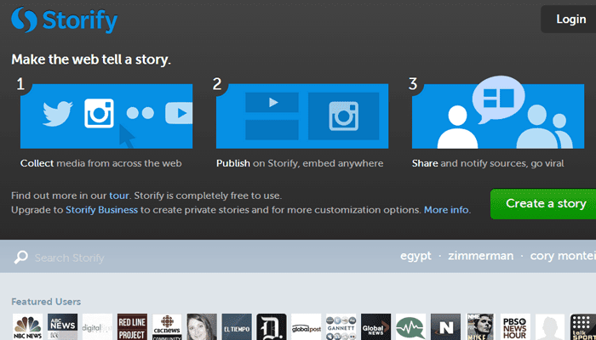Screen dimensions: 596x340
Task: Open the white N logo featured user
Action: [x=445, y=326]
